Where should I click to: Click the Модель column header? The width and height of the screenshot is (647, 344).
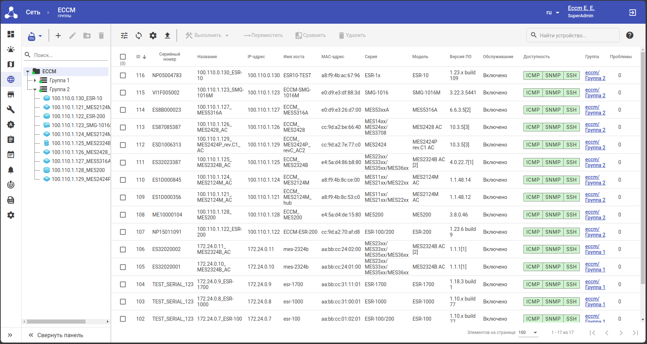pos(420,57)
